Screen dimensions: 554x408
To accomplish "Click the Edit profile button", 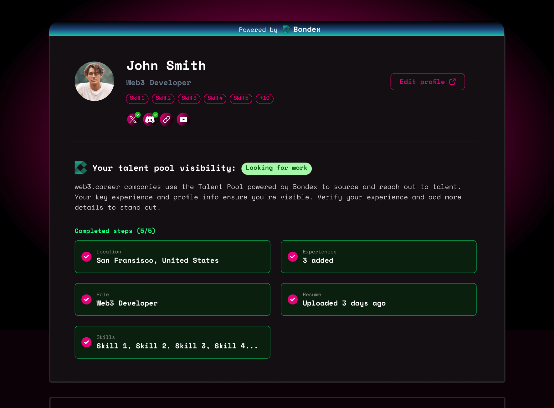I will pos(428,82).
